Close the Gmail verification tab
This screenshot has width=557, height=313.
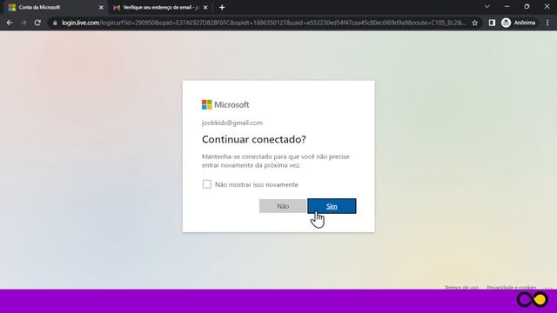(205, 8)
